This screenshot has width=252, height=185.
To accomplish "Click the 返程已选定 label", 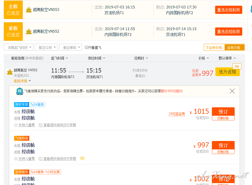I will 13,32.
